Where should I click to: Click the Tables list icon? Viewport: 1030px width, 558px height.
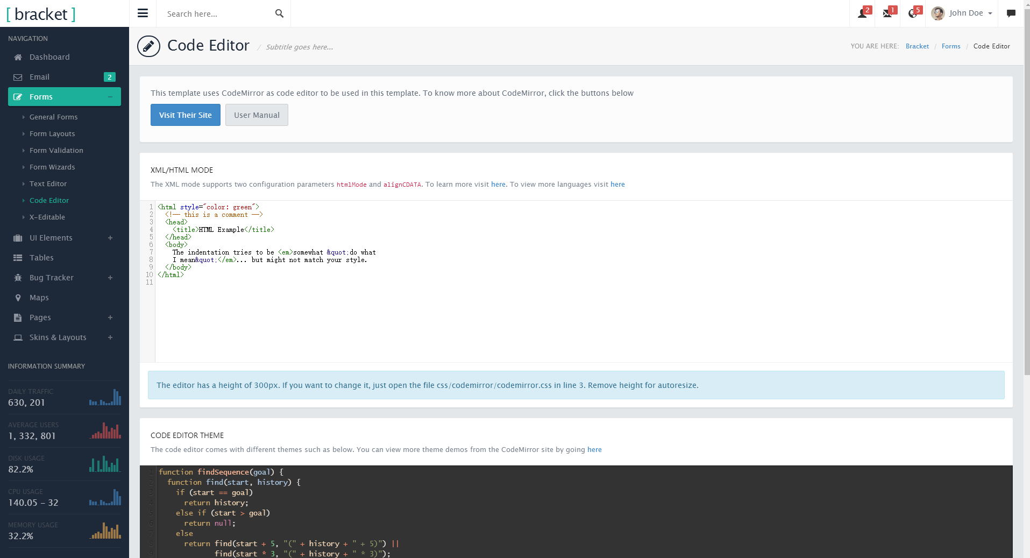pos(18,258)
